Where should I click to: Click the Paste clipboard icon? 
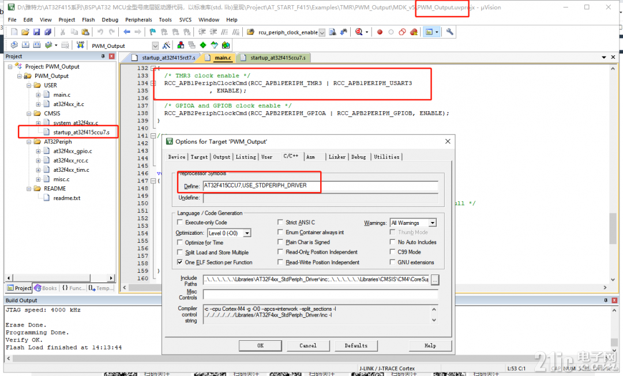click(x=85, y=32)
